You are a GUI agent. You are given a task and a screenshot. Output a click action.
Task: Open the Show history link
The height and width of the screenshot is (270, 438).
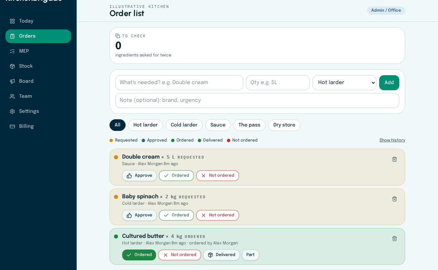tap(392, 140)
